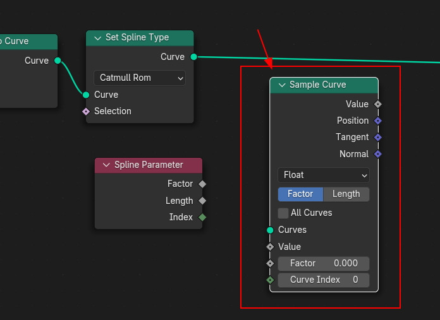Collapse the Spline Parameter node
Screen dimensions: 440x320
(106, 165)
